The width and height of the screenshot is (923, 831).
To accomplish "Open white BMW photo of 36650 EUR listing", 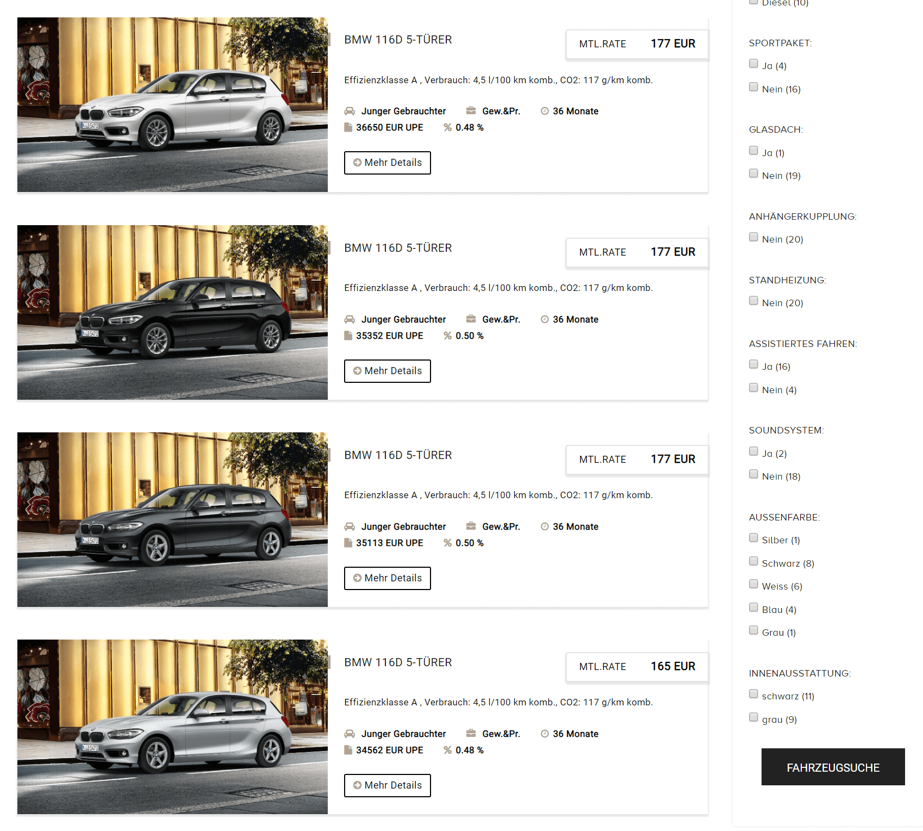I will 172,104.
